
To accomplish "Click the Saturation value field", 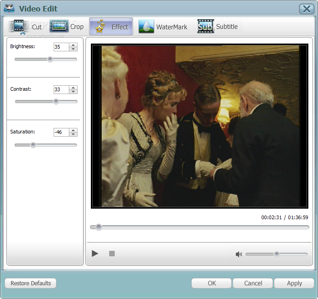I will (61, 132).
